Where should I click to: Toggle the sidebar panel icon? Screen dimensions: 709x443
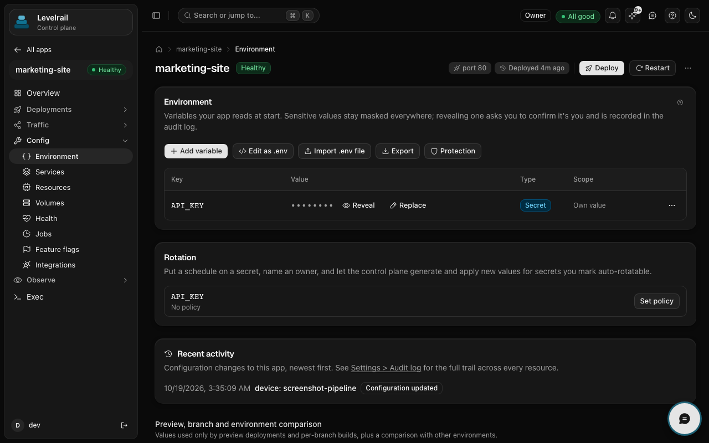[x=156, y=16]
